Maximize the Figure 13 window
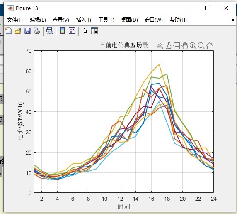 tap(207, 8)
